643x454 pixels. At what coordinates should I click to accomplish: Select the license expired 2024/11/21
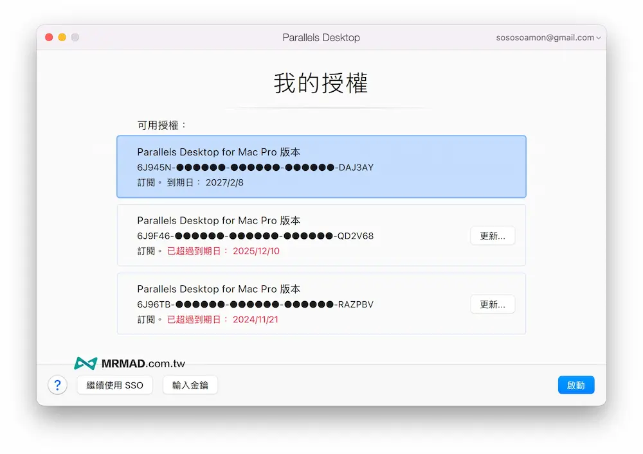(289, 303)
